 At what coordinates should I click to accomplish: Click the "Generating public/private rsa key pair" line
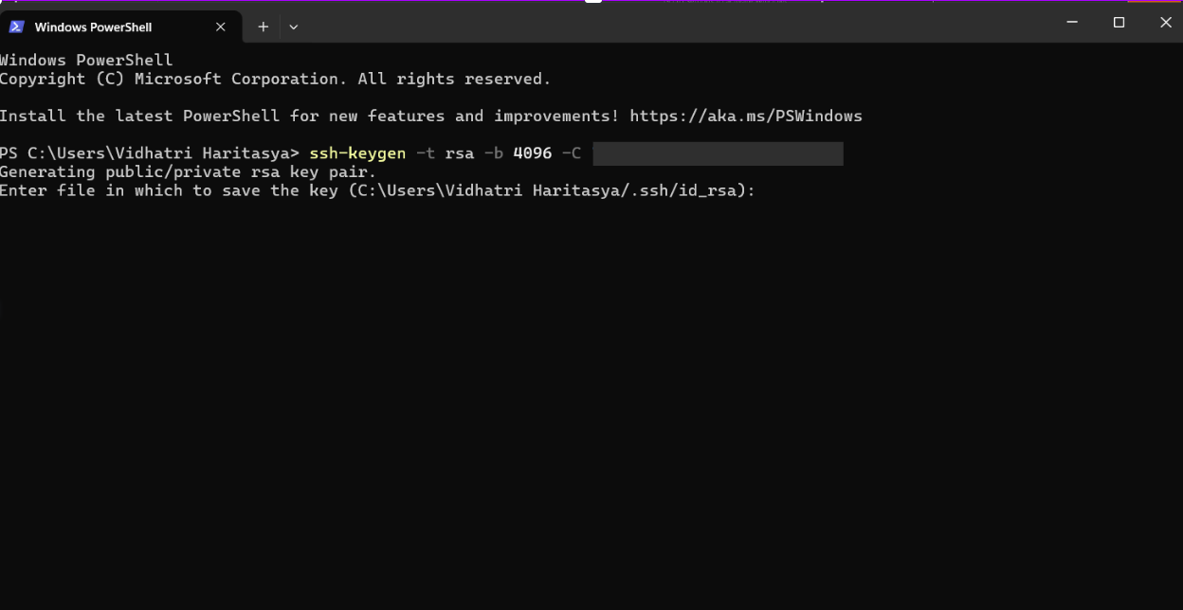tap(188, 172)
